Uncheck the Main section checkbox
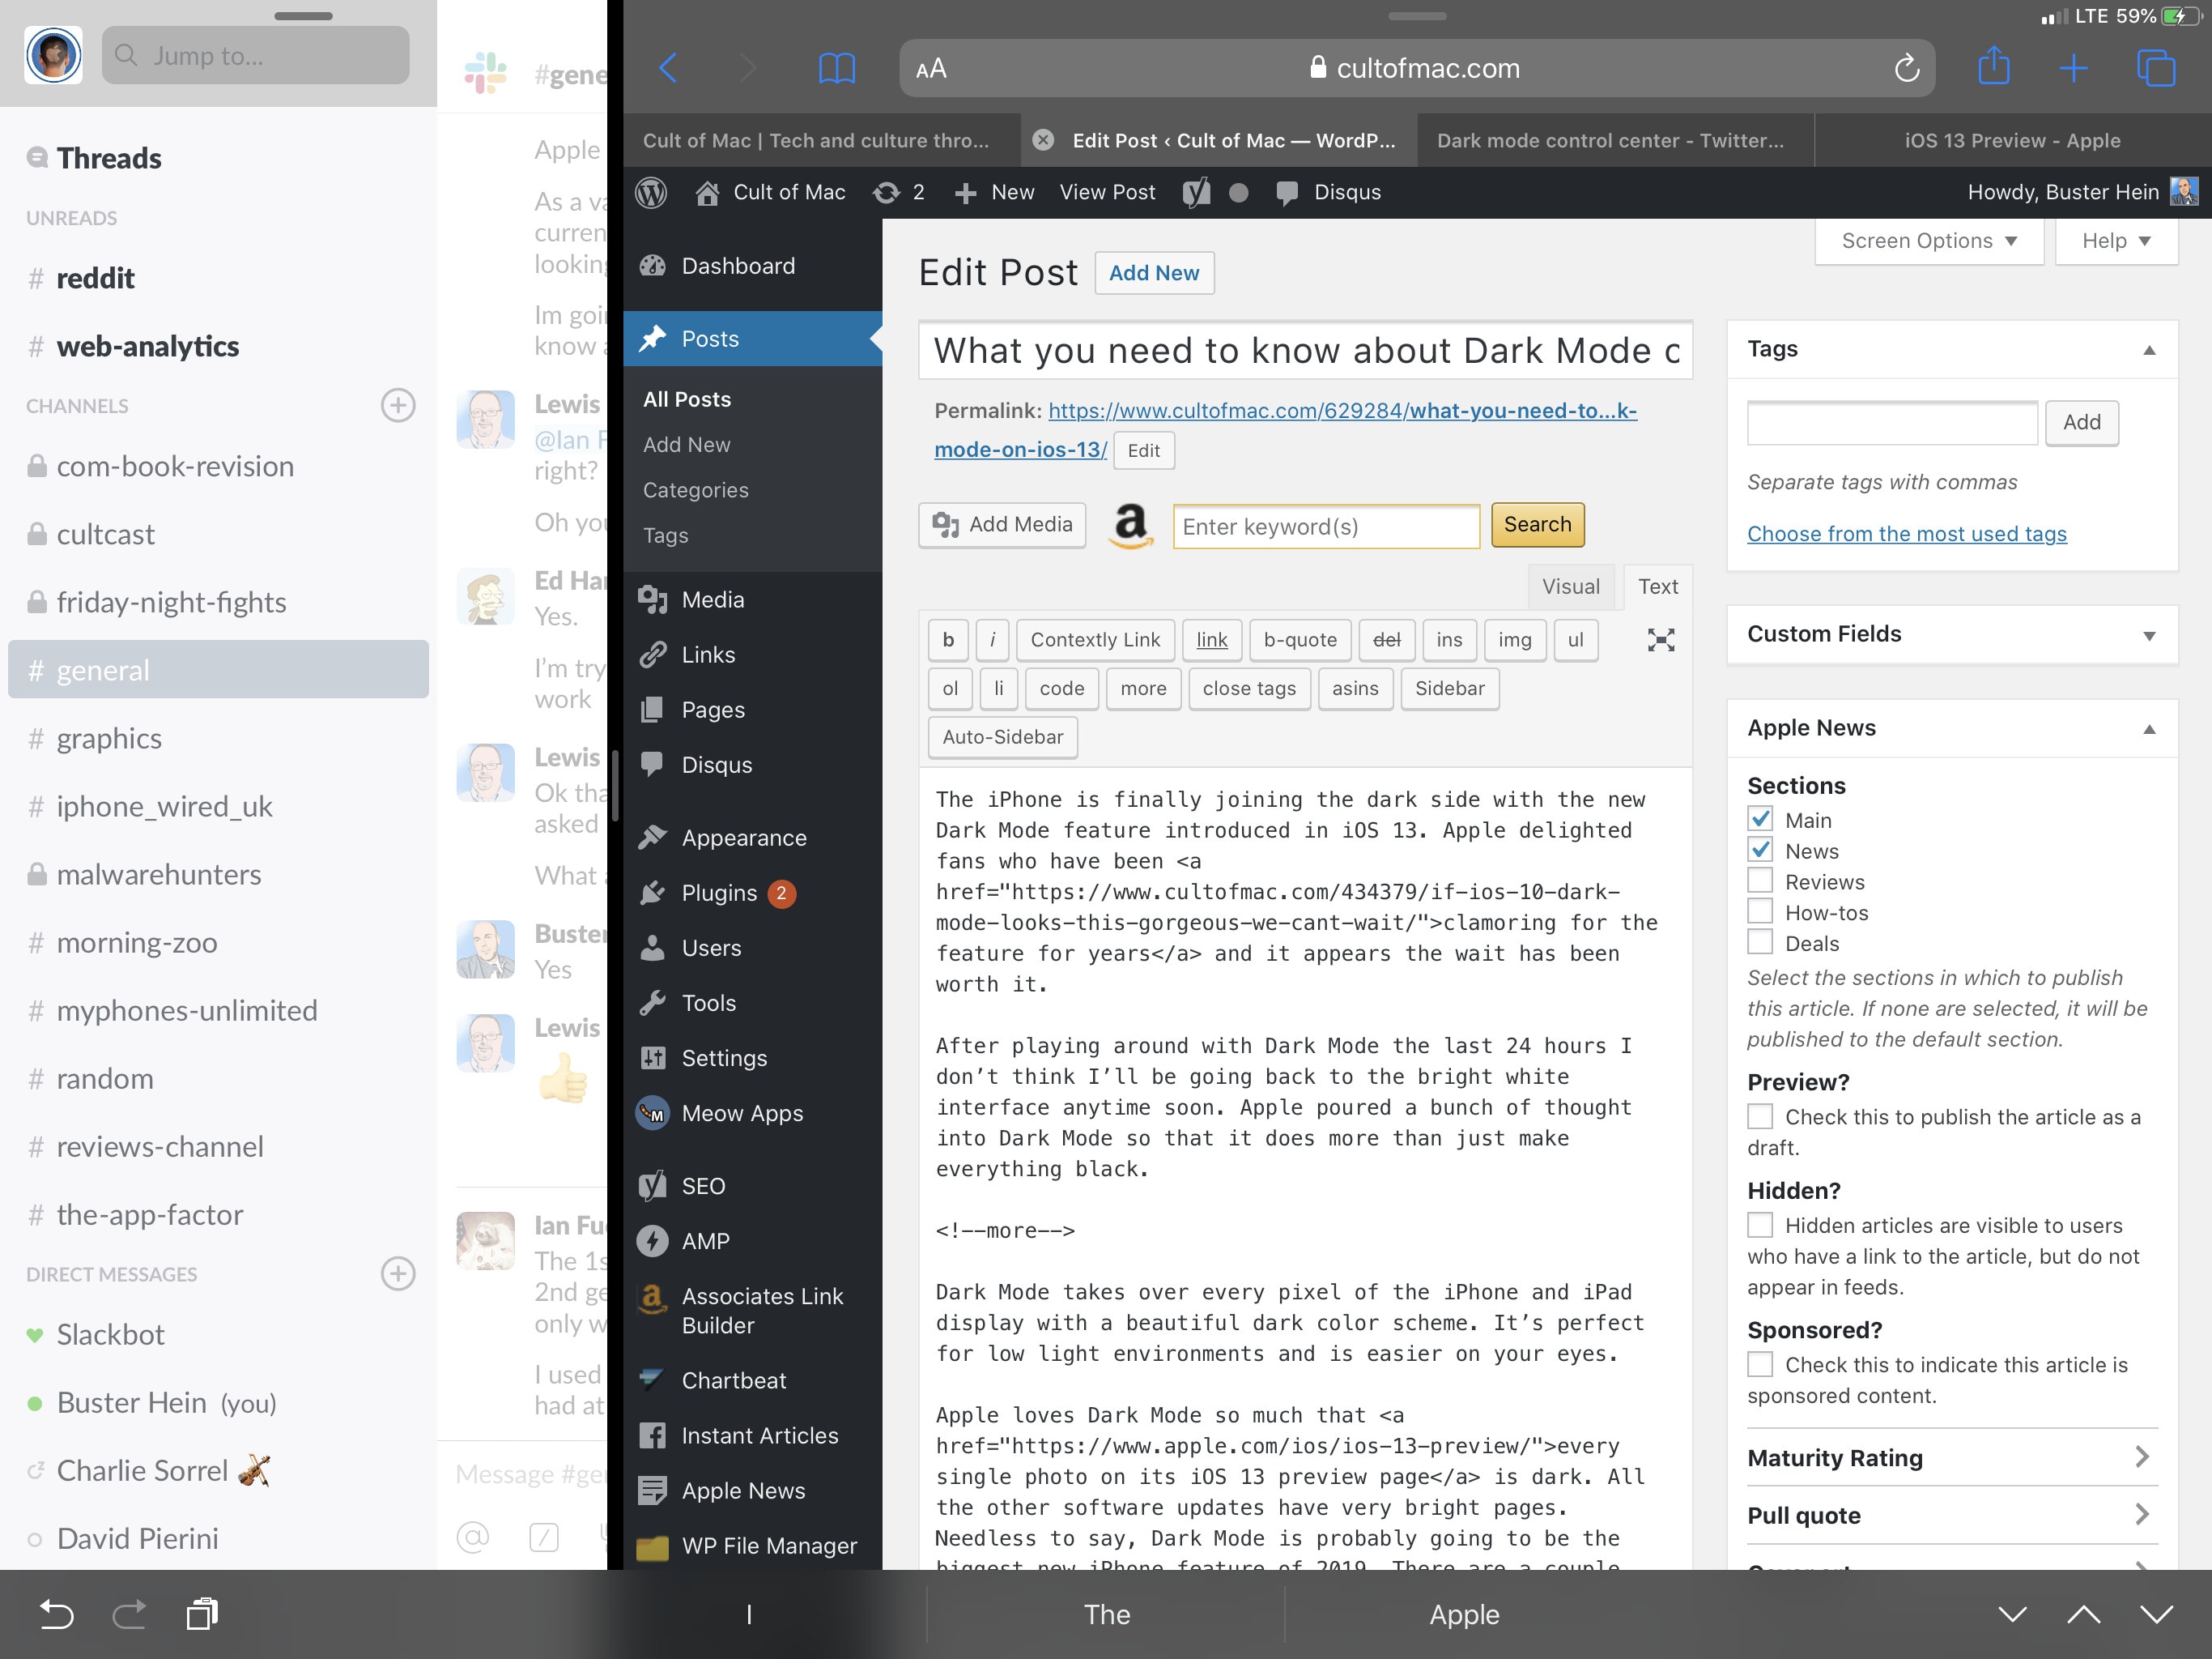 click(x=1760, y=820)
